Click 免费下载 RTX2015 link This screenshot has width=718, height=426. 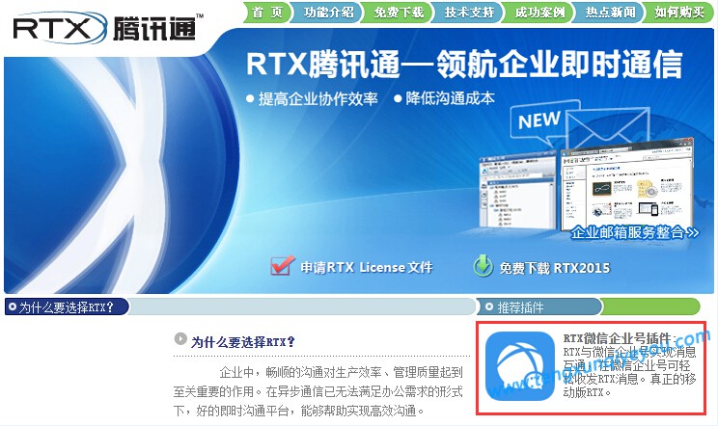(x=555, y=268)
